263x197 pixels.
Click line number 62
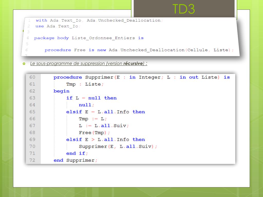(32, 91)
